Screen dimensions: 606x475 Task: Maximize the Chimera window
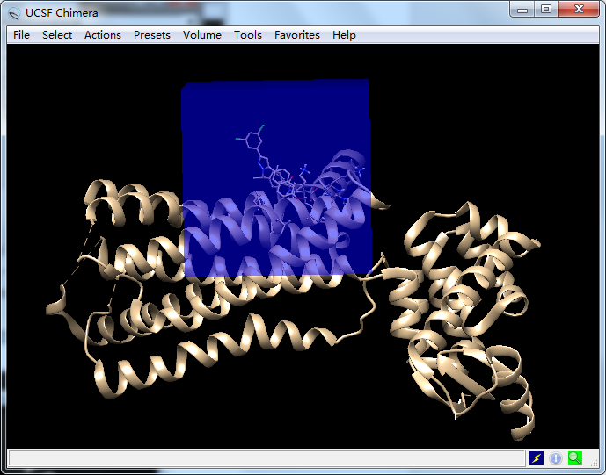pyautogui.click(x=546, y=10)
